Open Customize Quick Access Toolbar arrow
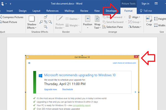Viewport: 166px width, 110px height. (11, 4)
